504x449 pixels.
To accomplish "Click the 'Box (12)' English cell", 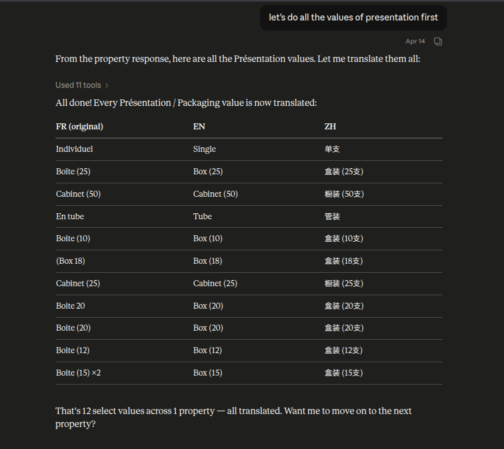I will [207, 351].
